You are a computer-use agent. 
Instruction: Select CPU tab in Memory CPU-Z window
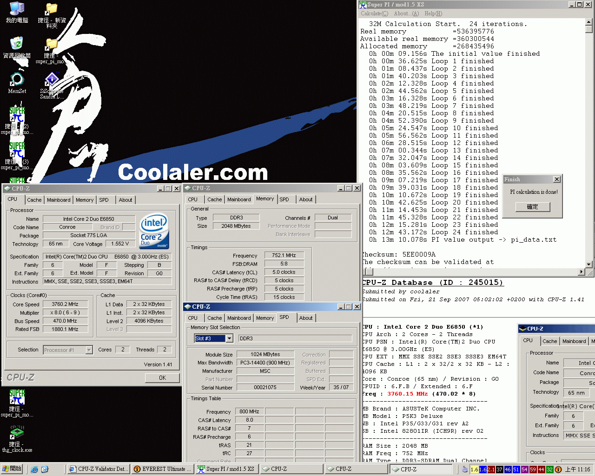[192, 199]
